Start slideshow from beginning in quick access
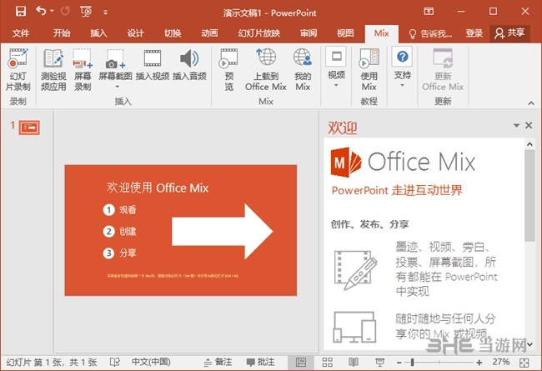The height and width of the screenshot is (371, 542). coord(86,12)
